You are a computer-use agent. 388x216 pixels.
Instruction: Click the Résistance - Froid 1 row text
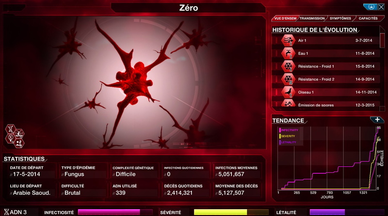[316, 66]
